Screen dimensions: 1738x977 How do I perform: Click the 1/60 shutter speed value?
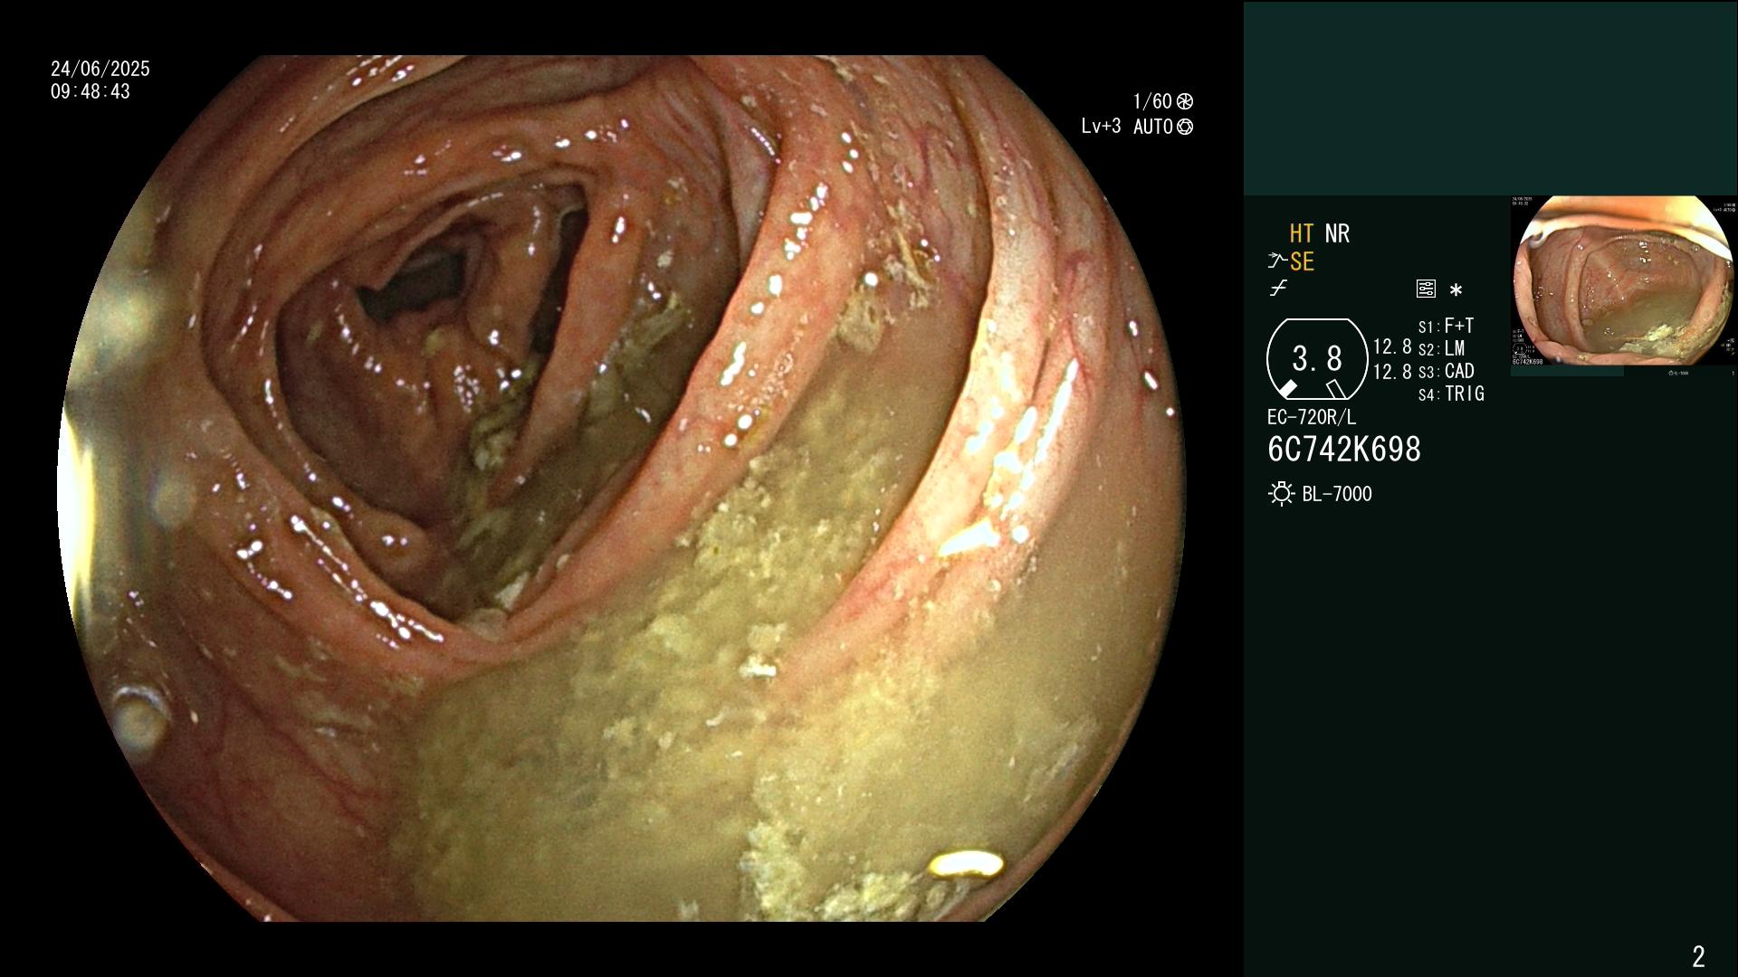pyautogui.click(x=1152, y=101)
